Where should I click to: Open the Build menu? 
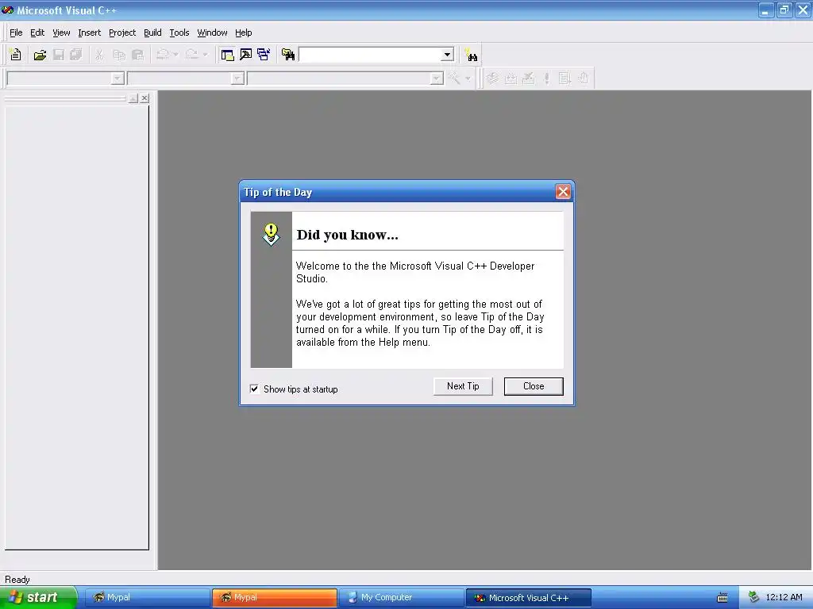coord(152,33)
